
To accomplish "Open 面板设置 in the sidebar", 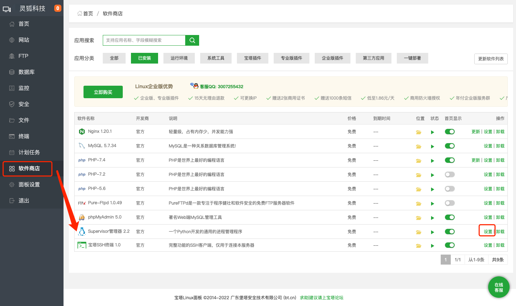I will coord(32,185).
